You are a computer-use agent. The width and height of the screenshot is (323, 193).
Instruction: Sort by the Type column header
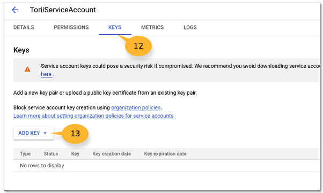tap(25, 154)
